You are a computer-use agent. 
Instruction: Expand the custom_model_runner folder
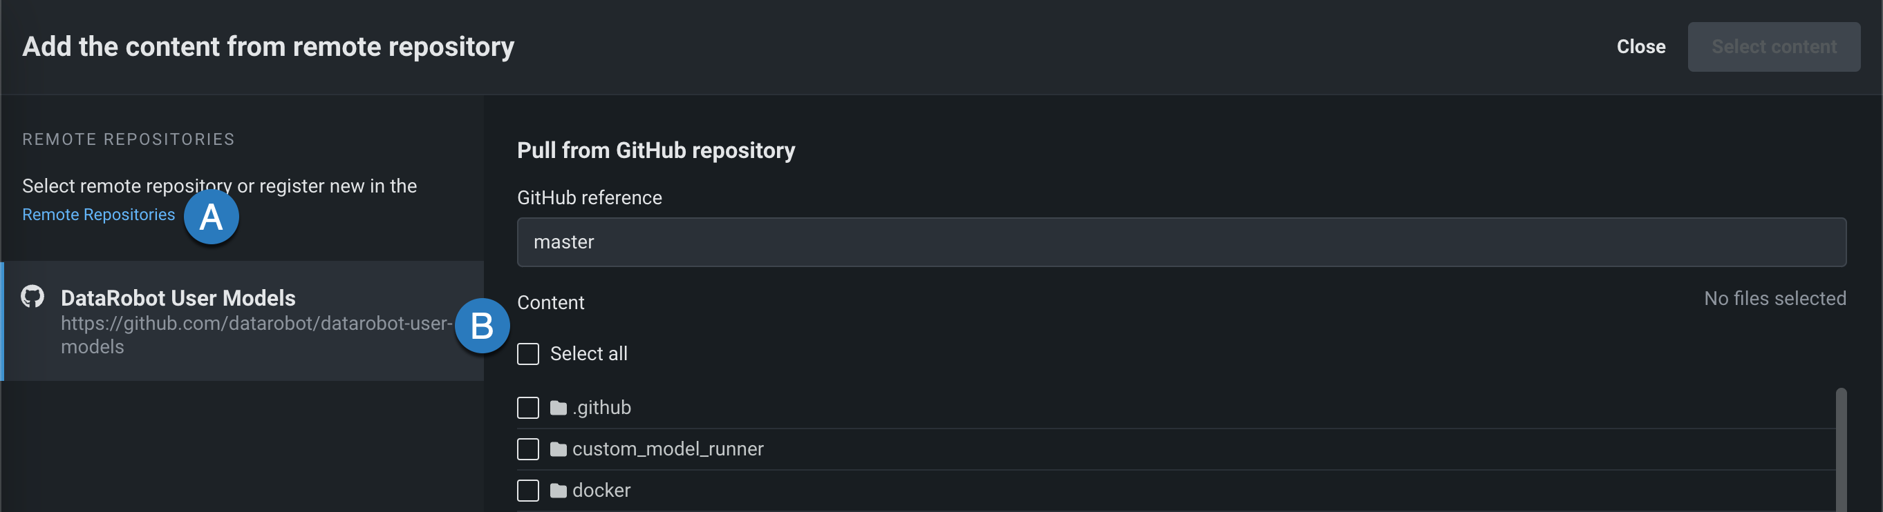(667, 449)
